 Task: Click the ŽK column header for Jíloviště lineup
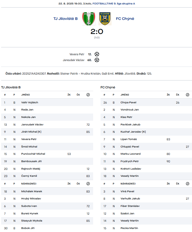click(x=69, y=95)
